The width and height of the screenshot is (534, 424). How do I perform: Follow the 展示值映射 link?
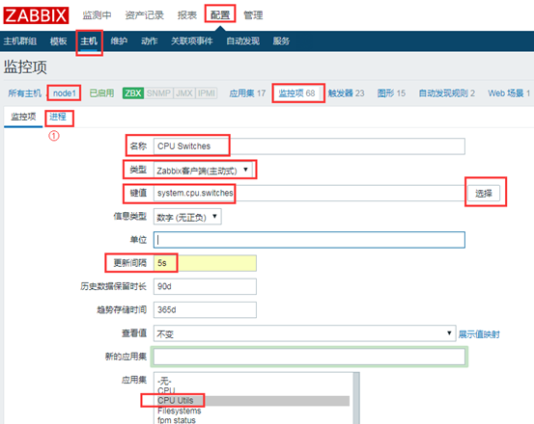point(479,334)
